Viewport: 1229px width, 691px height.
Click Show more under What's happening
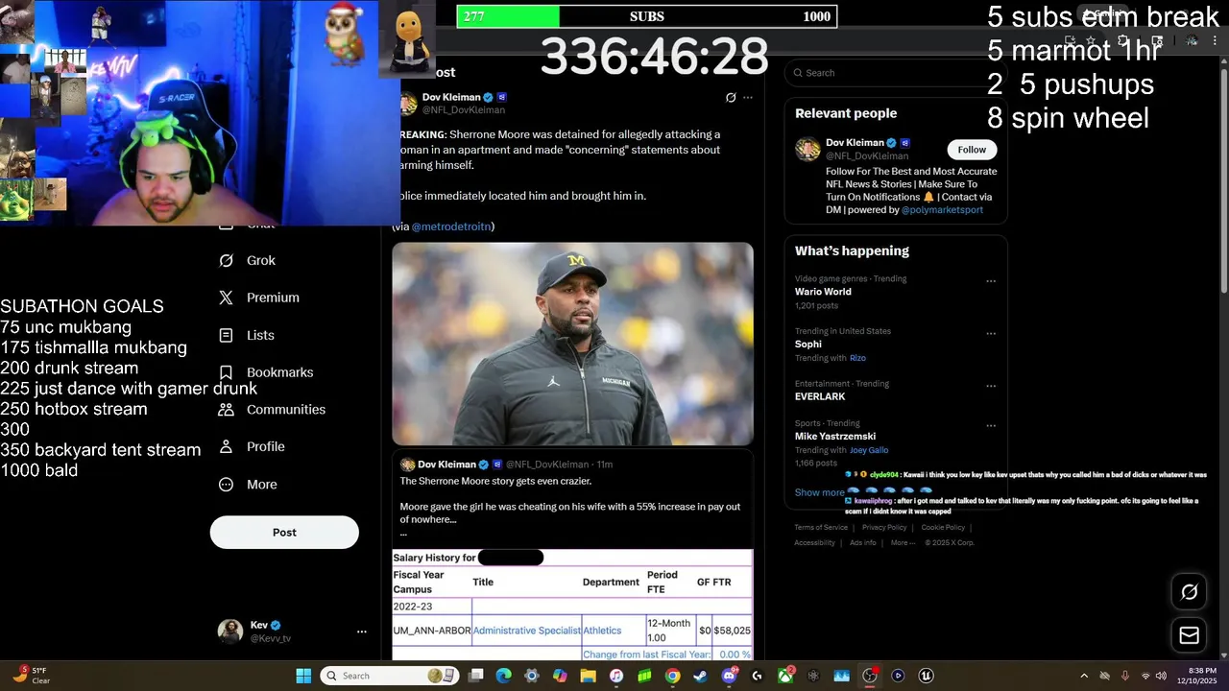819,492
